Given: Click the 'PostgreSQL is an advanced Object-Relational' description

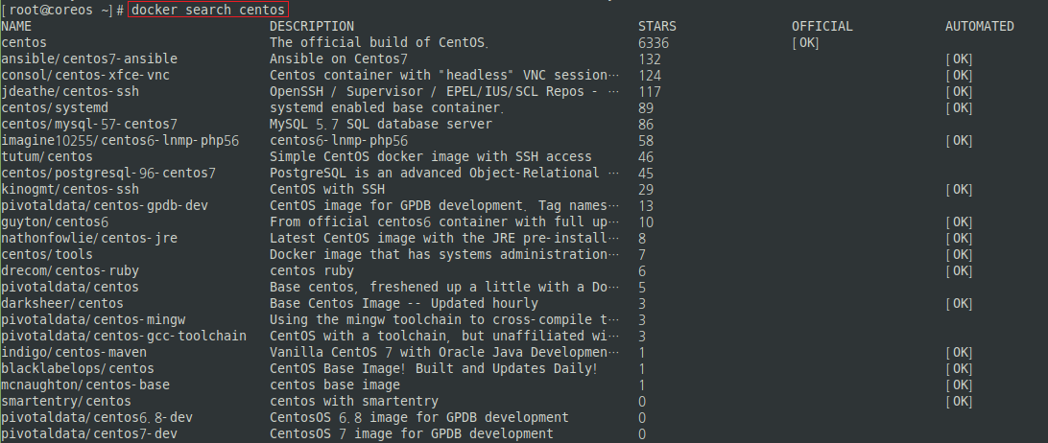Looking at the screenshot, I should click(435, 173).
